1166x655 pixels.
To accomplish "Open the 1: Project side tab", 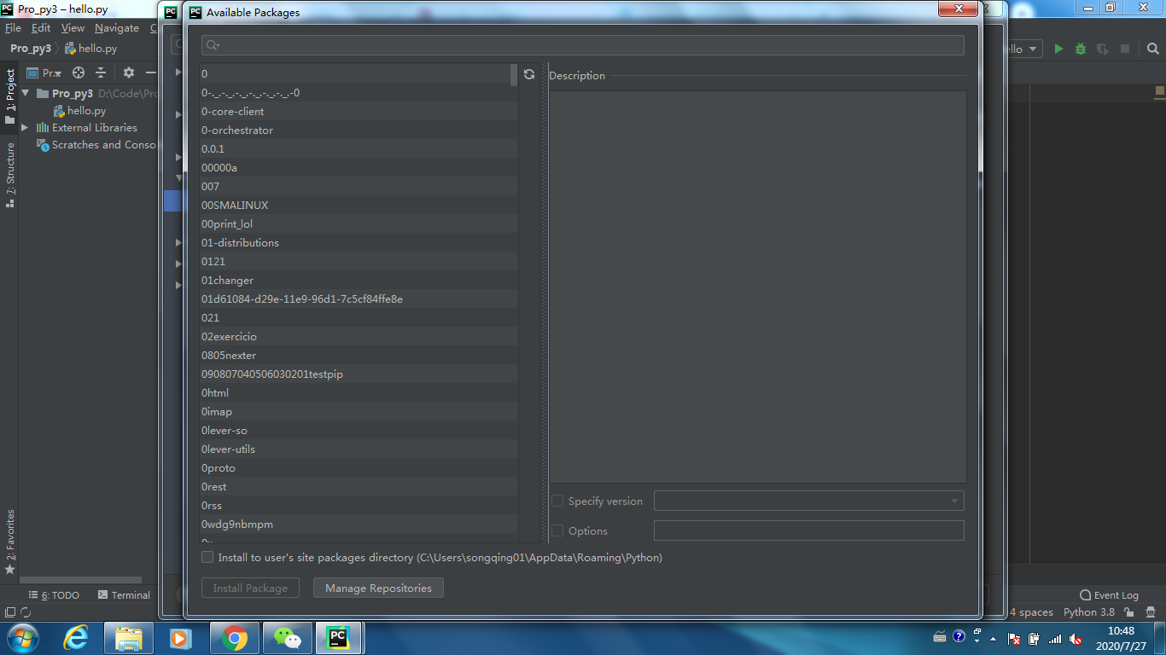I will [x=10, y=96].
